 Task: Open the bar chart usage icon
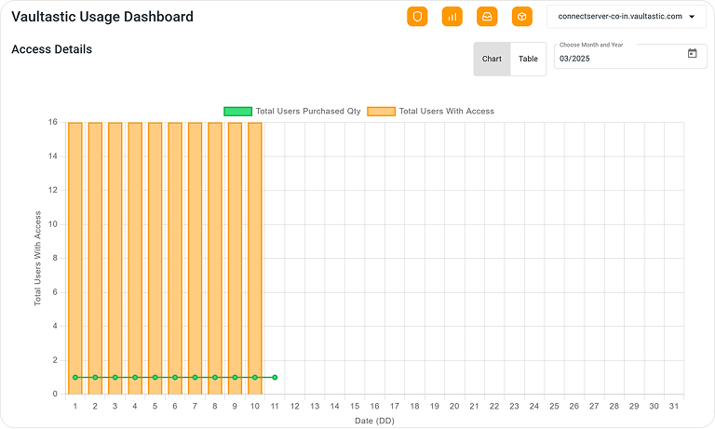pos(452,17)
